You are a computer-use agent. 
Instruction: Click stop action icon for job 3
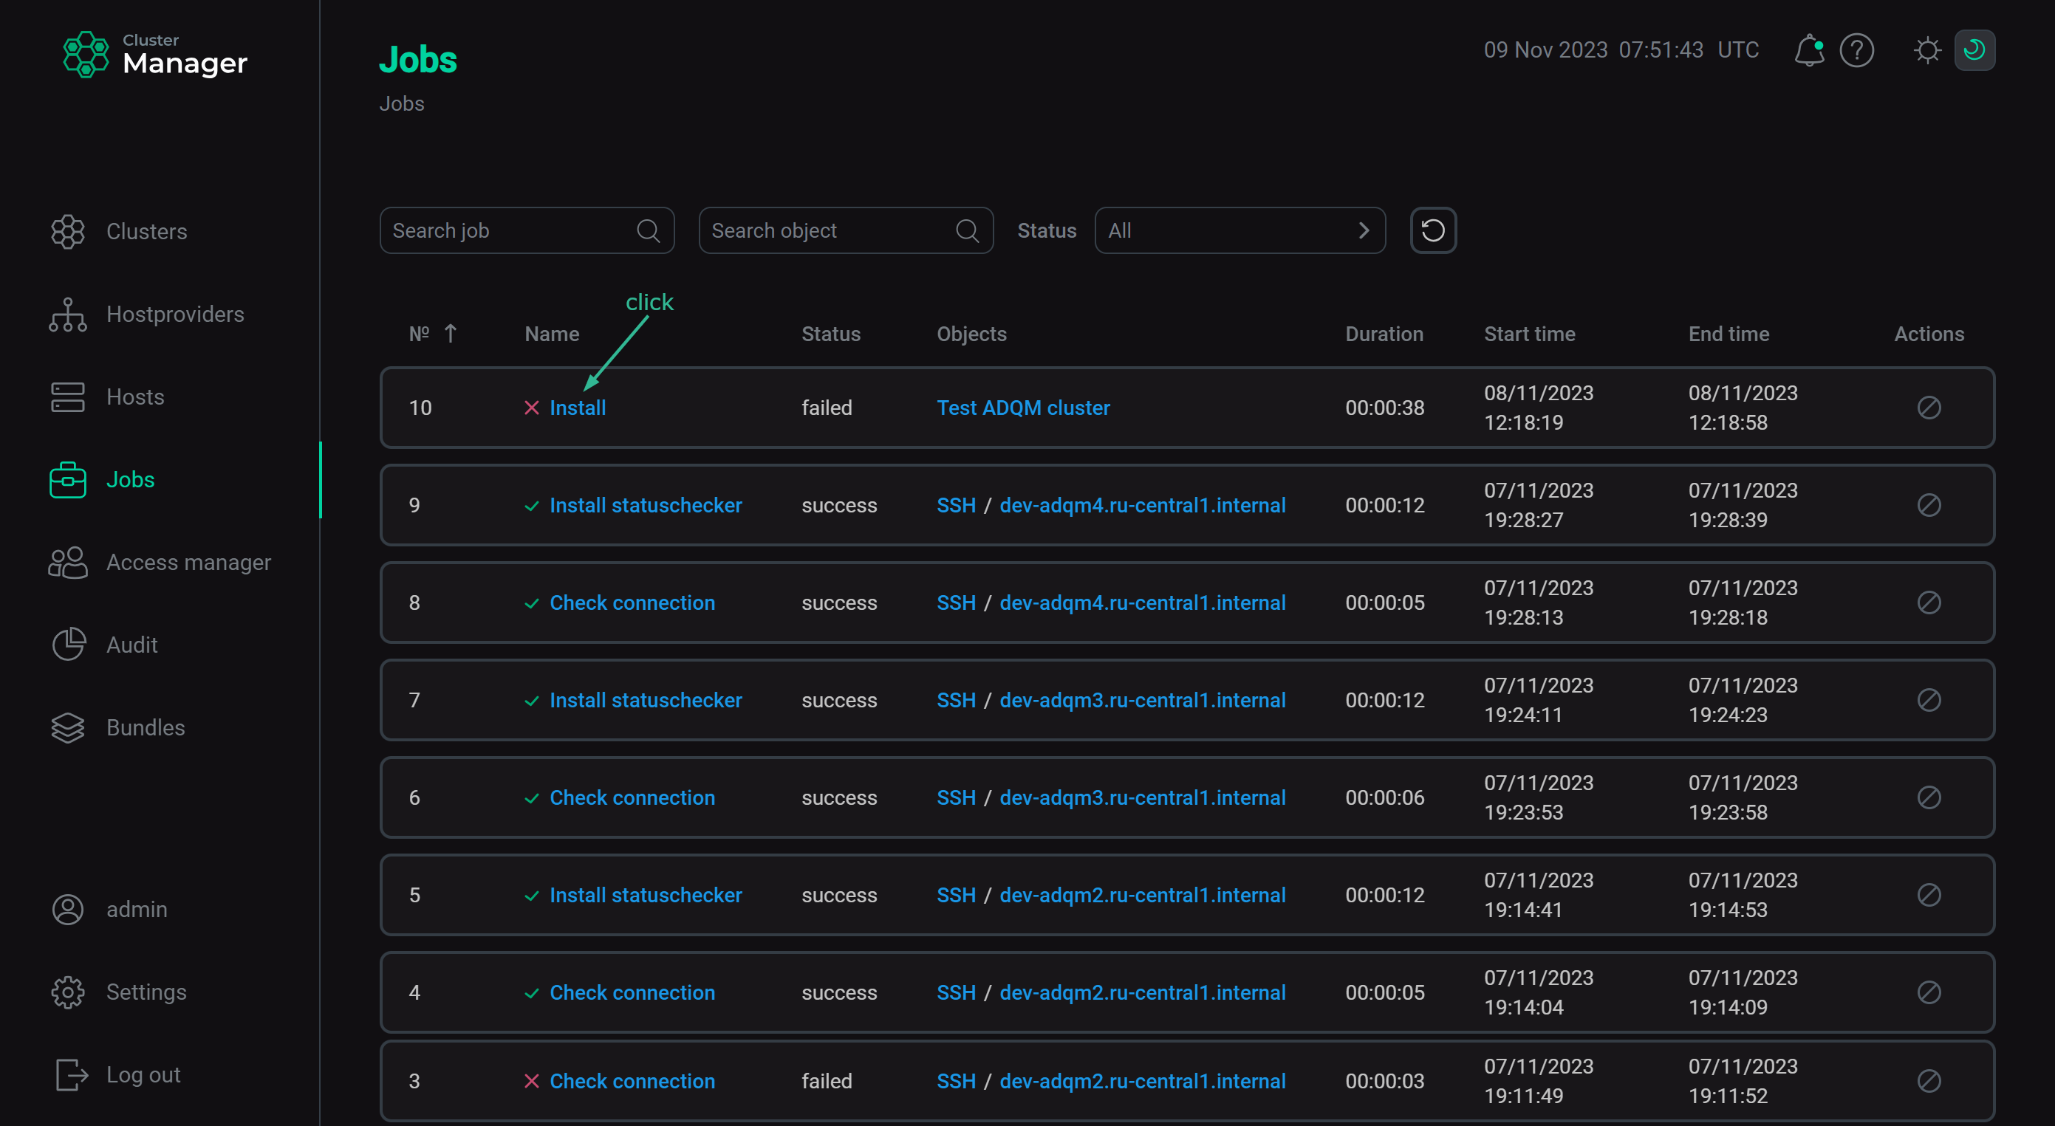coord(1929,1080)
